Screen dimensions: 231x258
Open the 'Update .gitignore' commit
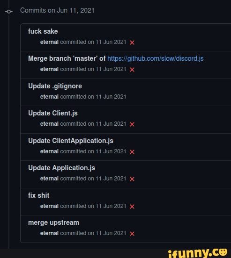55,86
